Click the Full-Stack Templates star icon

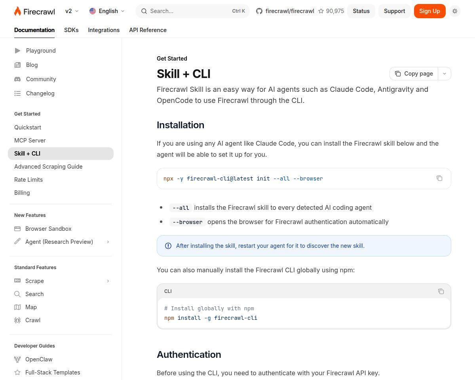[x=17, y=372]
